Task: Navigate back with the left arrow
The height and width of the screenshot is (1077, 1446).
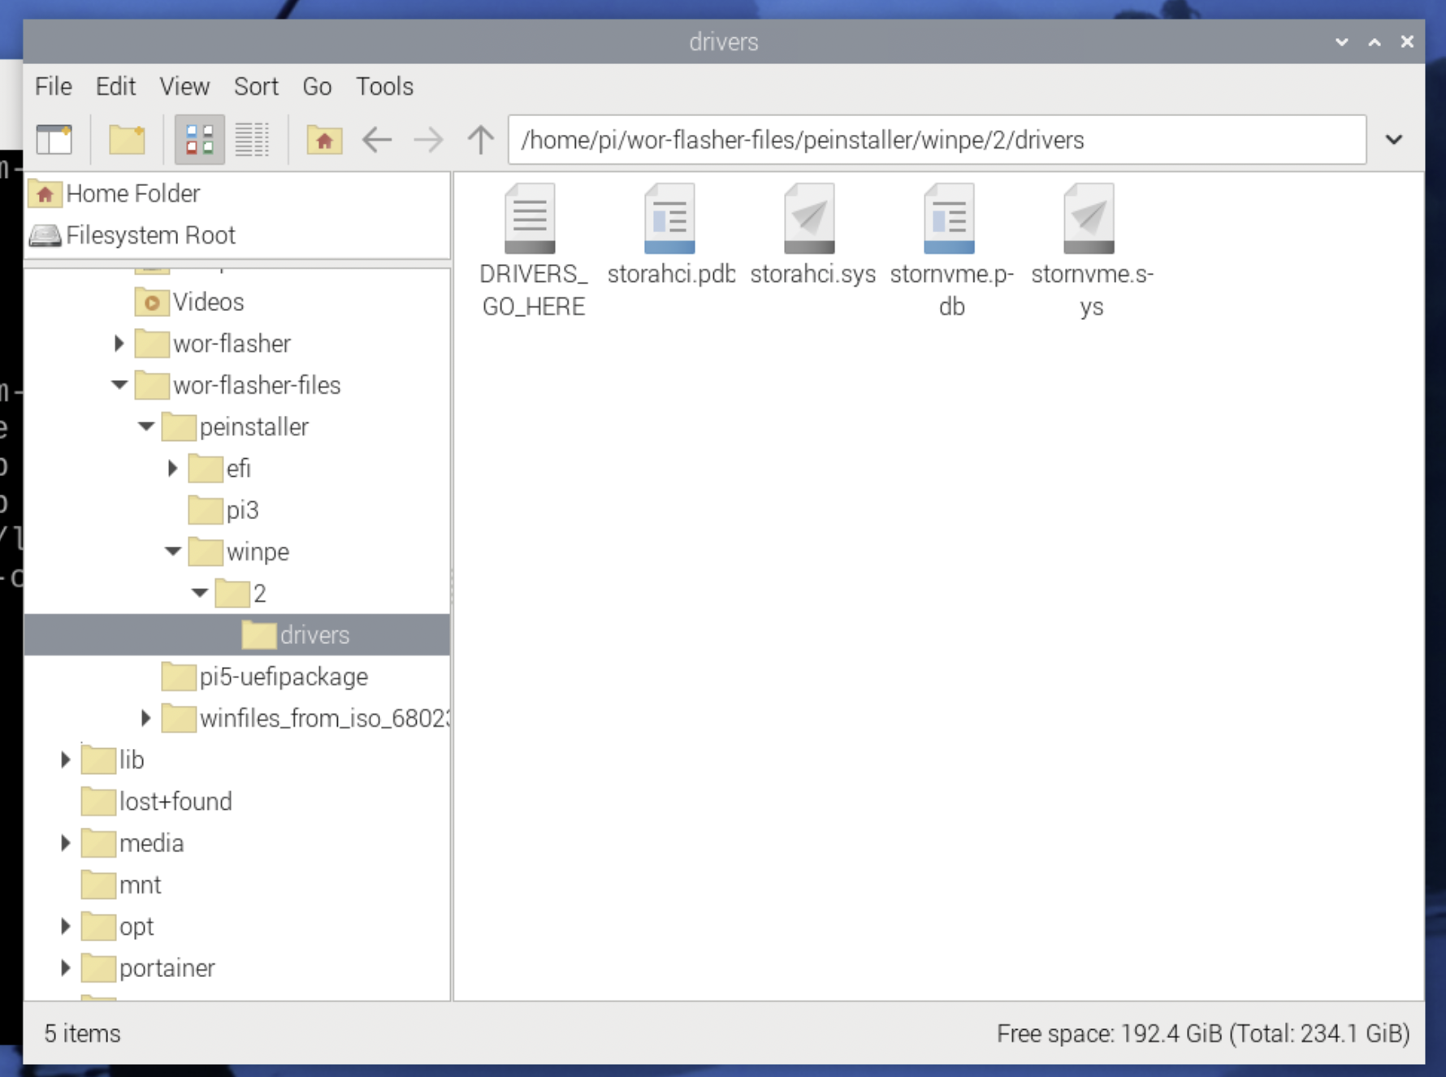Action: (377, 140)
